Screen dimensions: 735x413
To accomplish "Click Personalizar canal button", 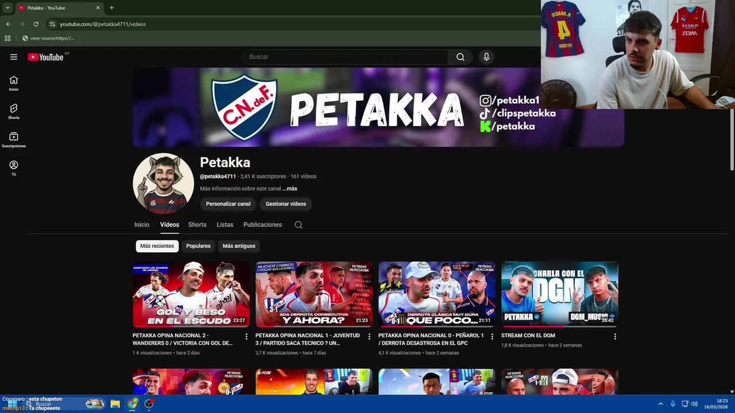I will click(228, 204).
